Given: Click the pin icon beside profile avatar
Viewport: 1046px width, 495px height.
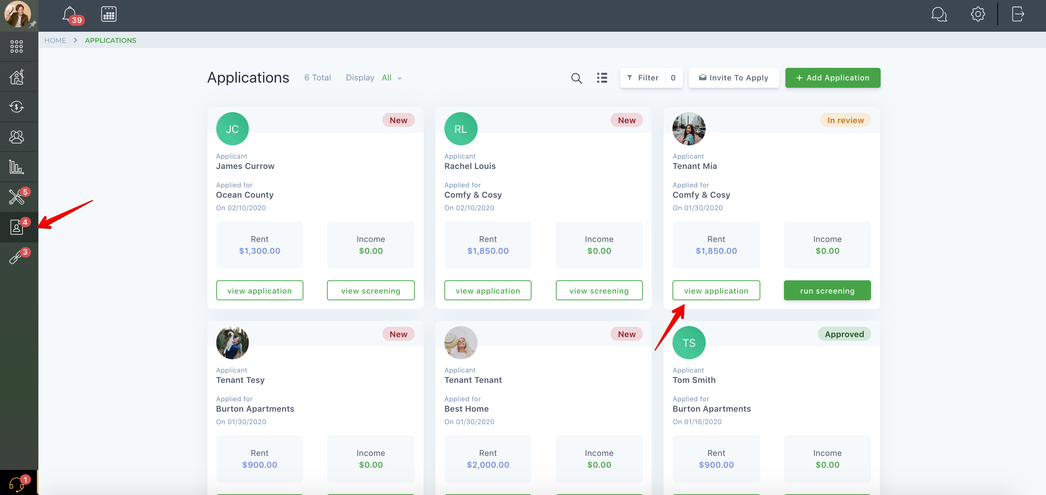Looking at the screenshot, I should [x=33, y=24].
